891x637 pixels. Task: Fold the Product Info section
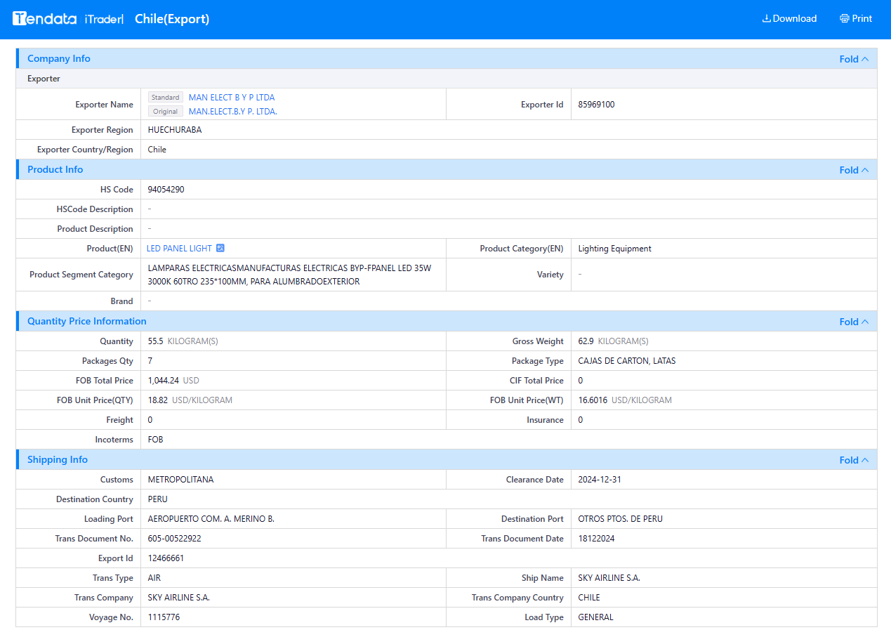(x=854, y=170)
